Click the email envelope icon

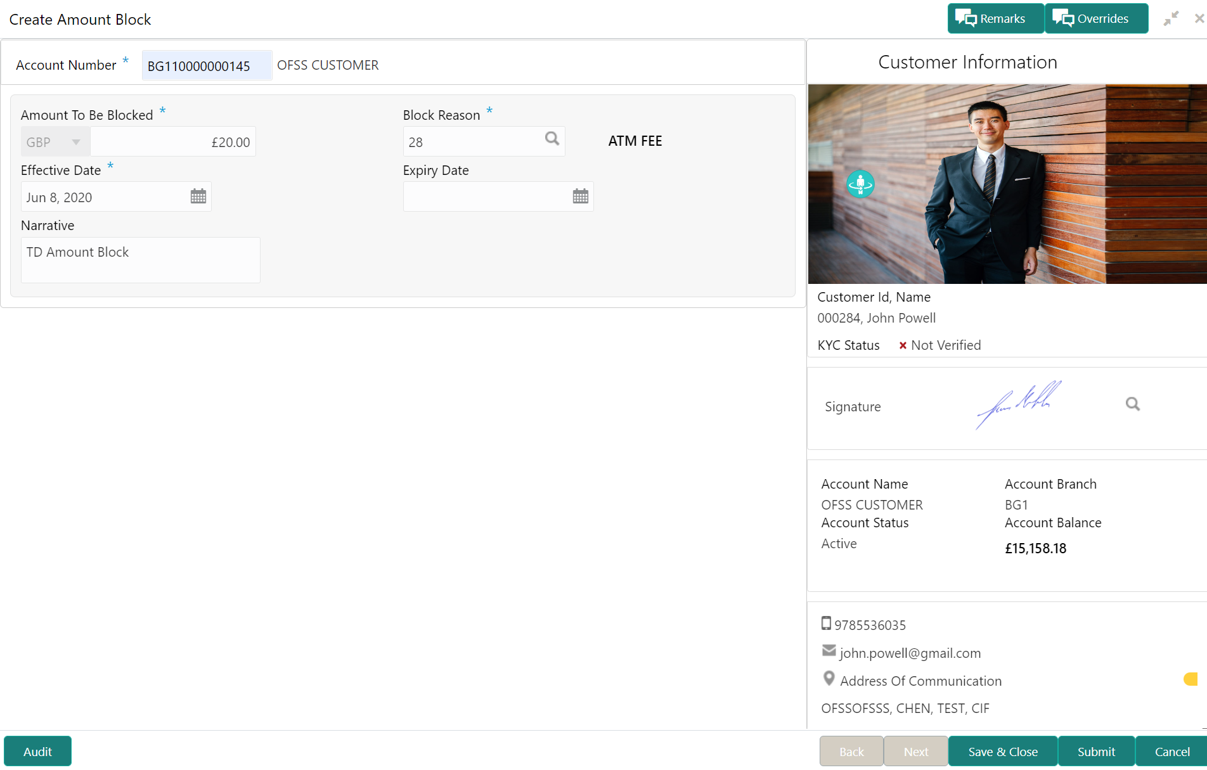tap(829, 651)
